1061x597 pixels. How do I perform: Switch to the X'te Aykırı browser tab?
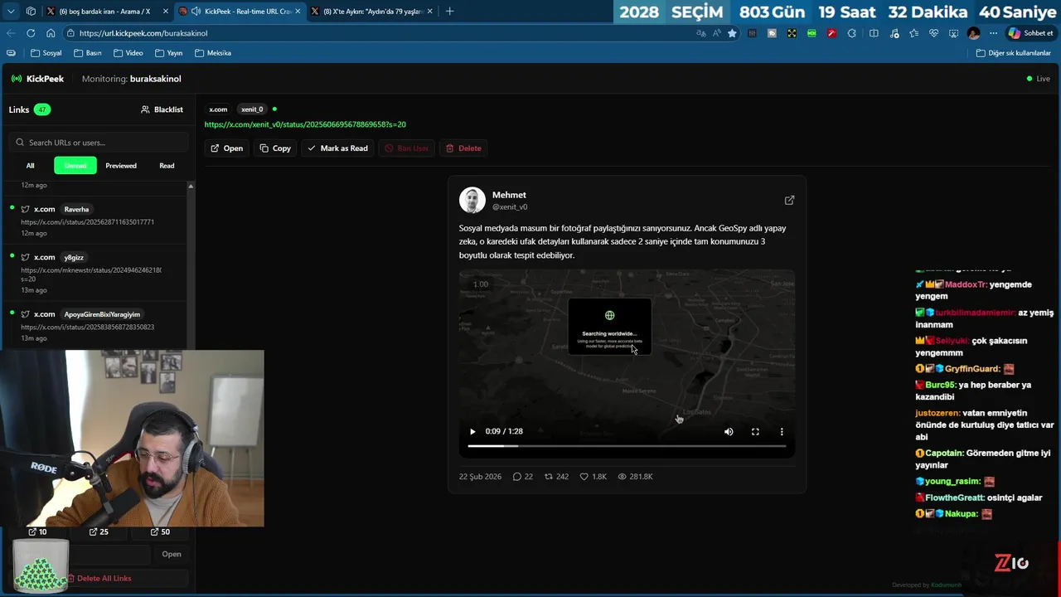tap(372, 12)
